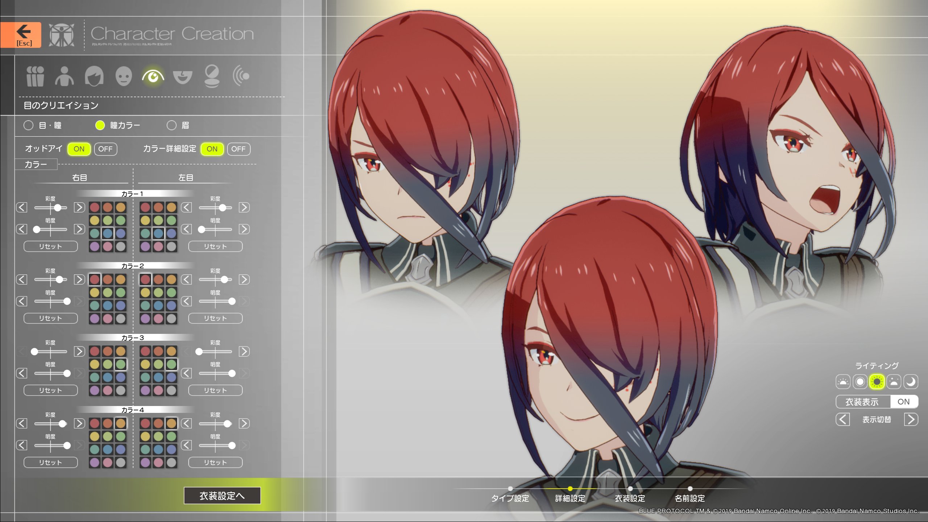Proceed with 衣装設定へ button

pos(222,496)
